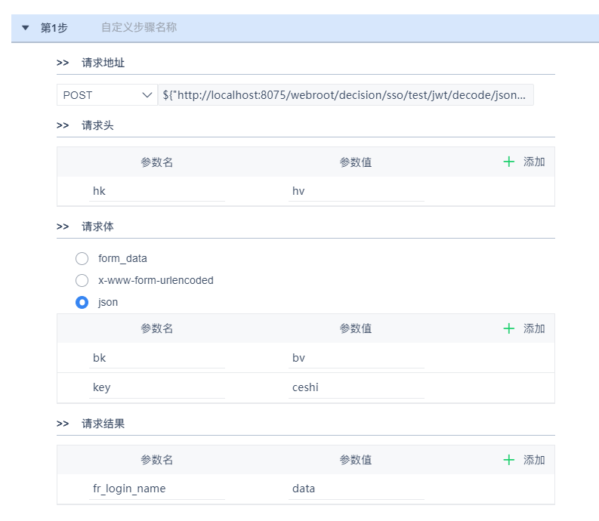This screenshot has width=599, height=521.
Task: Click the double-arrow icon beside 请求地址
Action: 63,63
